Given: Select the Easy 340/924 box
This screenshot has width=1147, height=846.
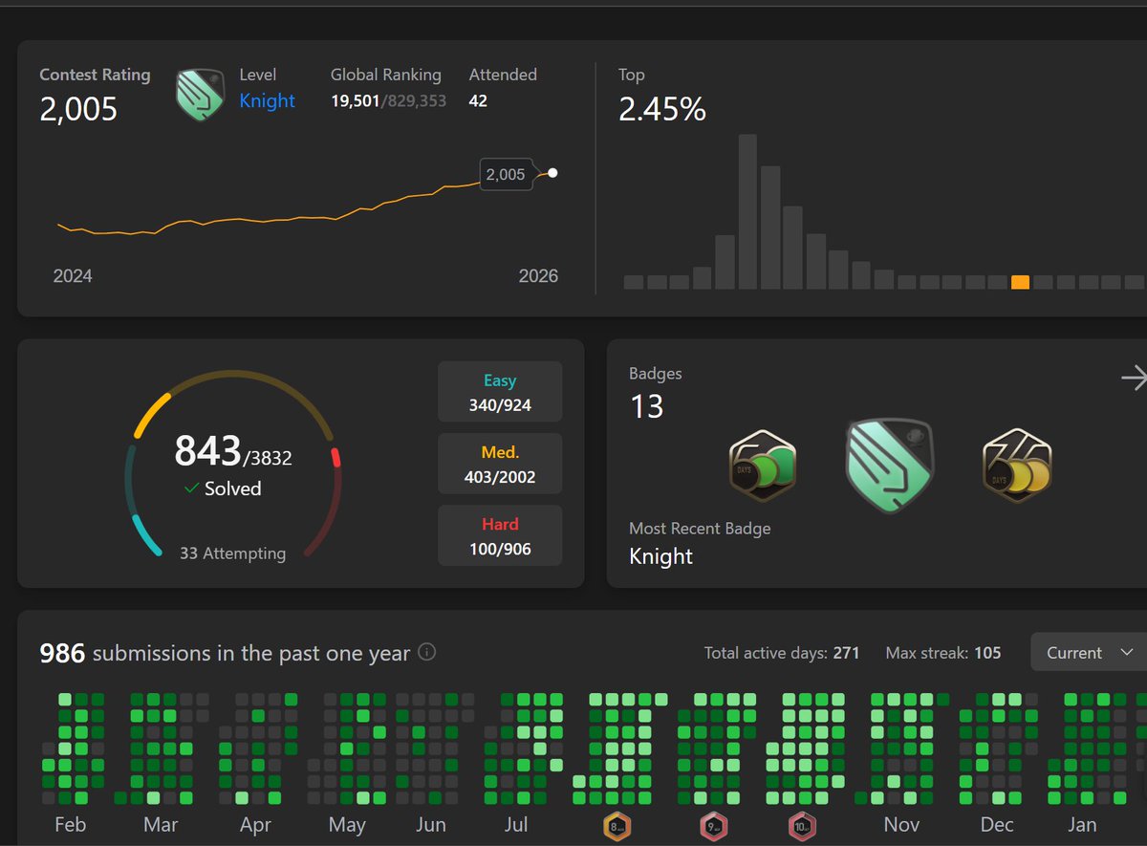Looking at the screenshot, I should tap(500, 392).
